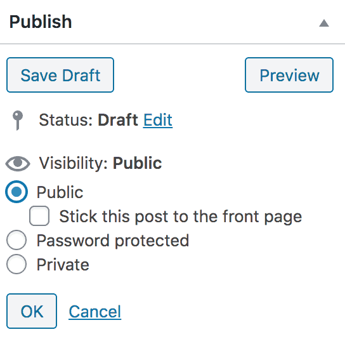Image resolution: width=345 pixels, height=339 pixels.
Task: Click the status pin icon
Action: click(18, 120)
